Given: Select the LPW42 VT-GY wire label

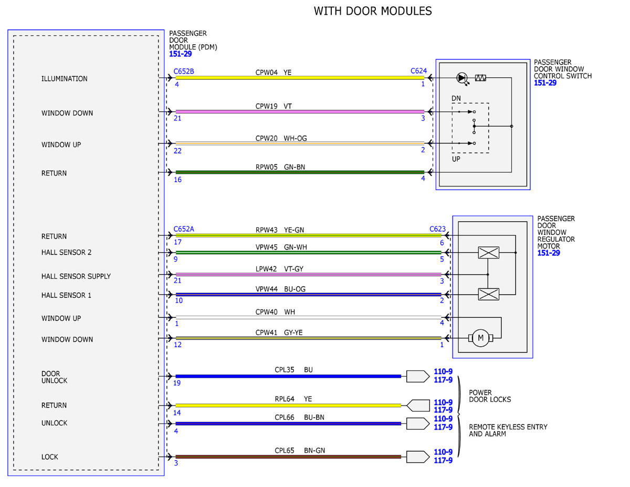Looking at the screenshot, I should click(279, 269).
